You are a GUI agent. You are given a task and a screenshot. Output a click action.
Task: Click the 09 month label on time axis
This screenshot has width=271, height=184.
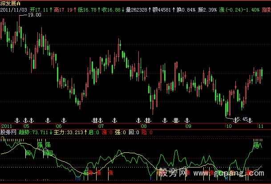[x=188, y=126]
